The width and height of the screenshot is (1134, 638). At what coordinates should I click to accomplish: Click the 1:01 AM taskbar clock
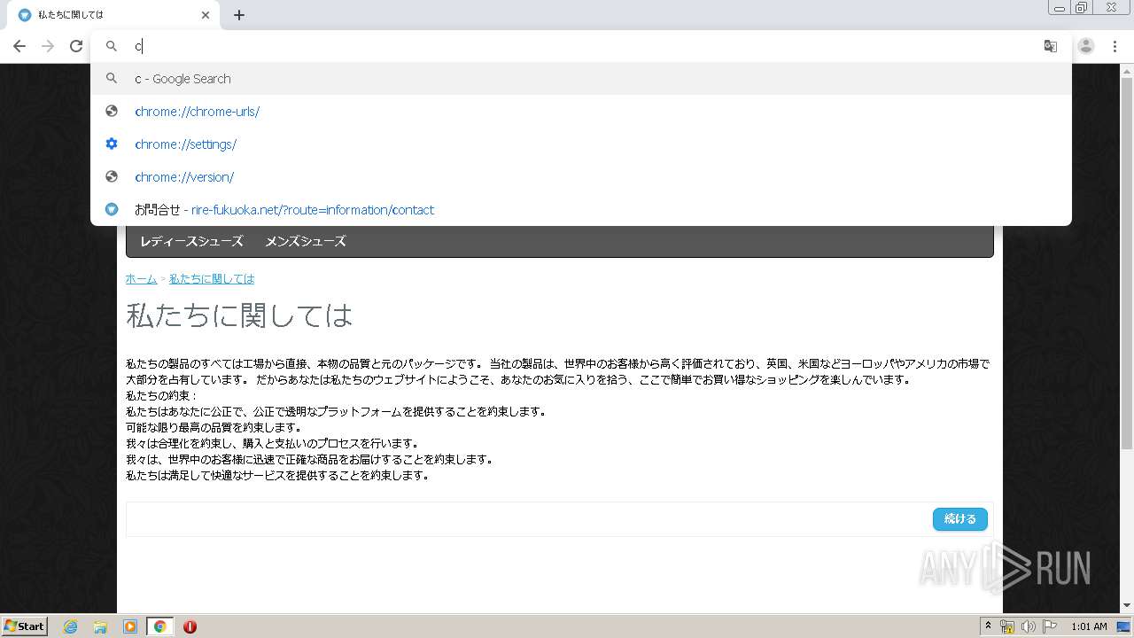(x=1089, y=626)
